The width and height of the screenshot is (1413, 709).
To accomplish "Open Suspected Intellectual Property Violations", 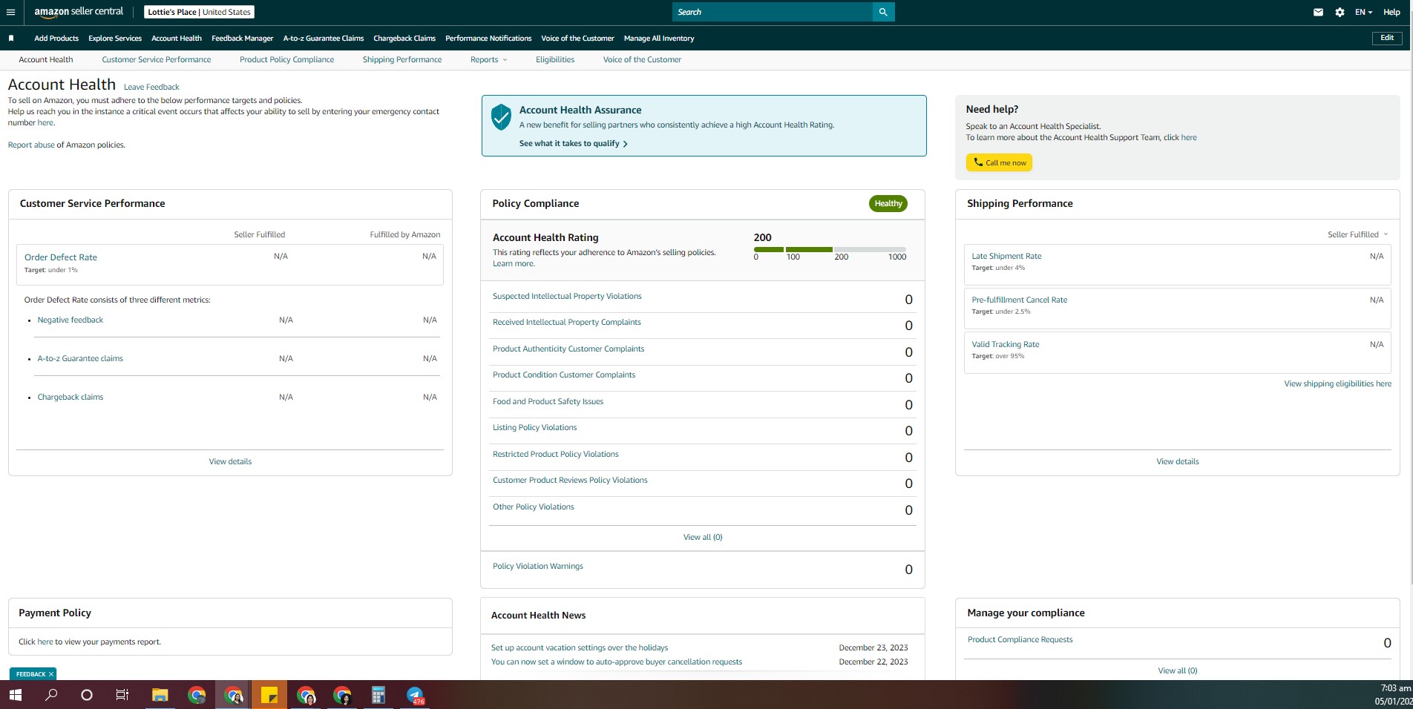I will tap(567, 297).
